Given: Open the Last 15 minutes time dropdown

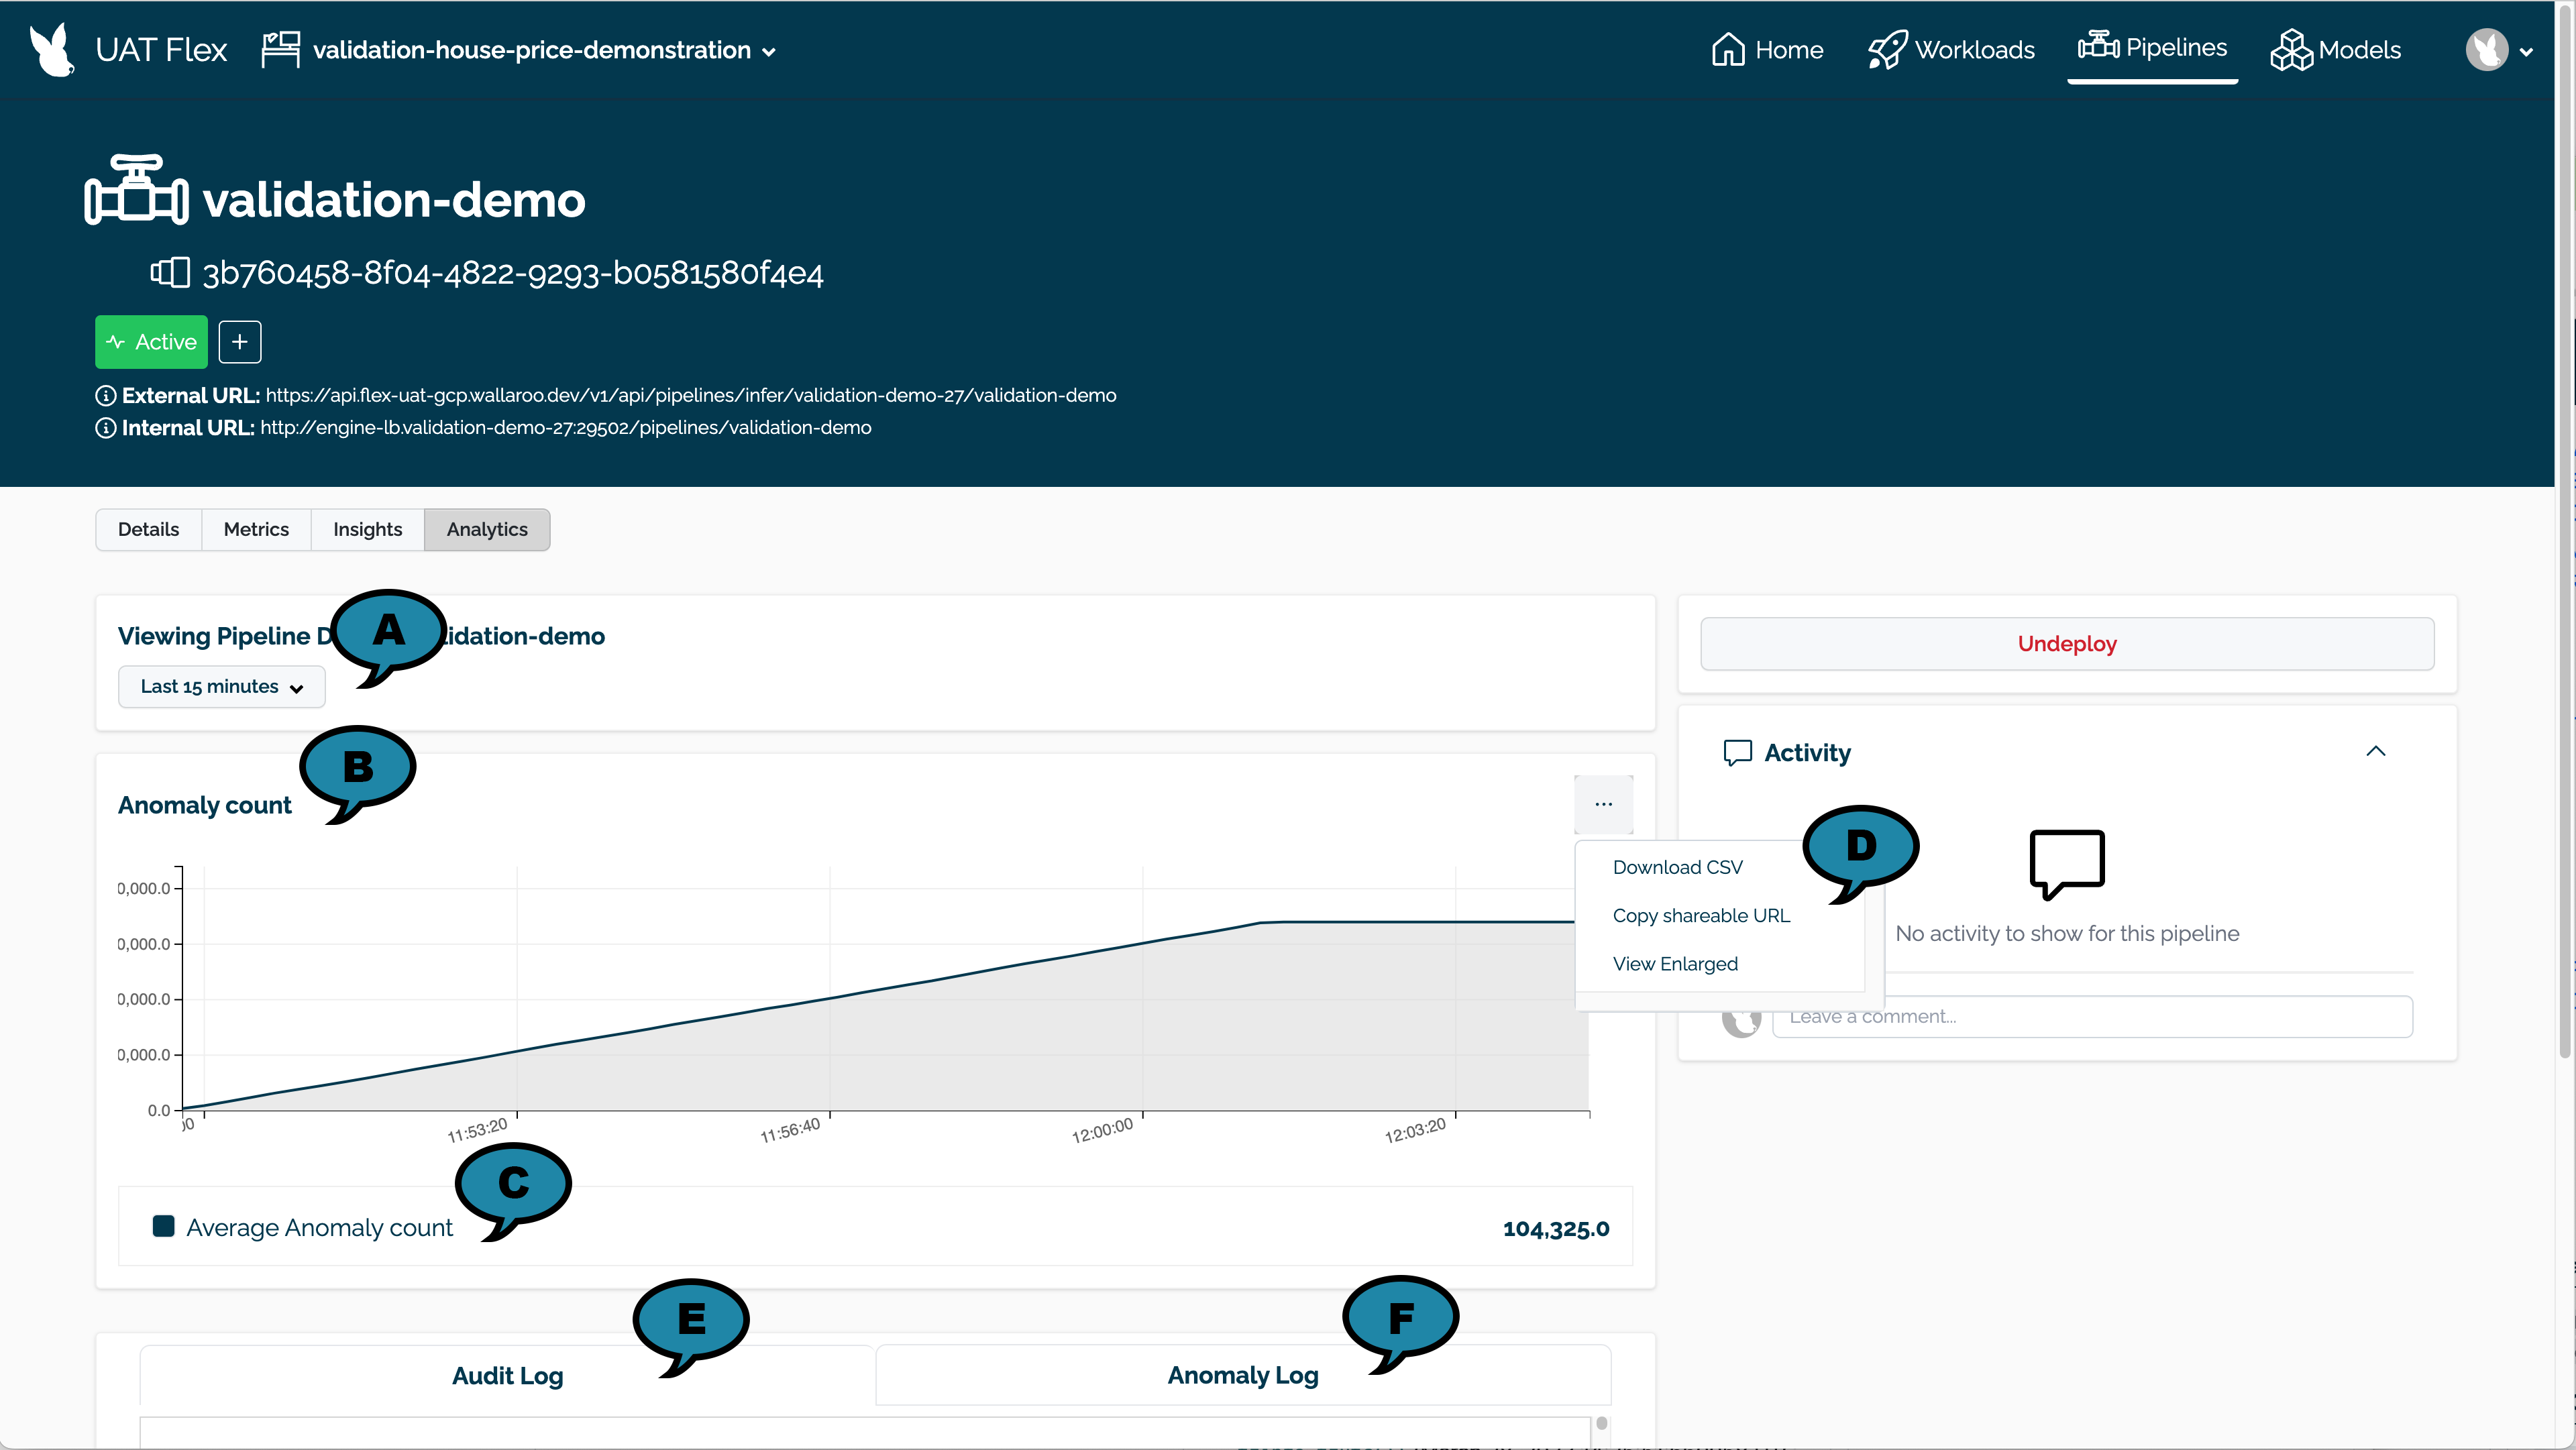Looking at the screenshot, I should coord(221,686).
